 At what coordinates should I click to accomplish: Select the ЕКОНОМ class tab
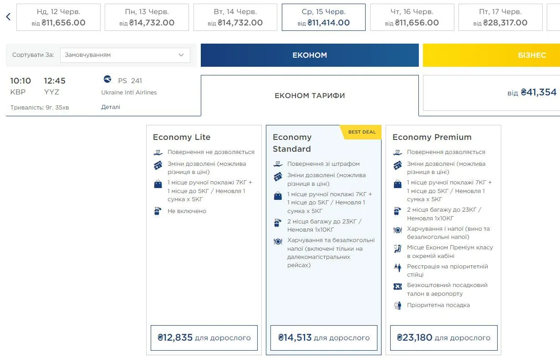pos(310,55)
